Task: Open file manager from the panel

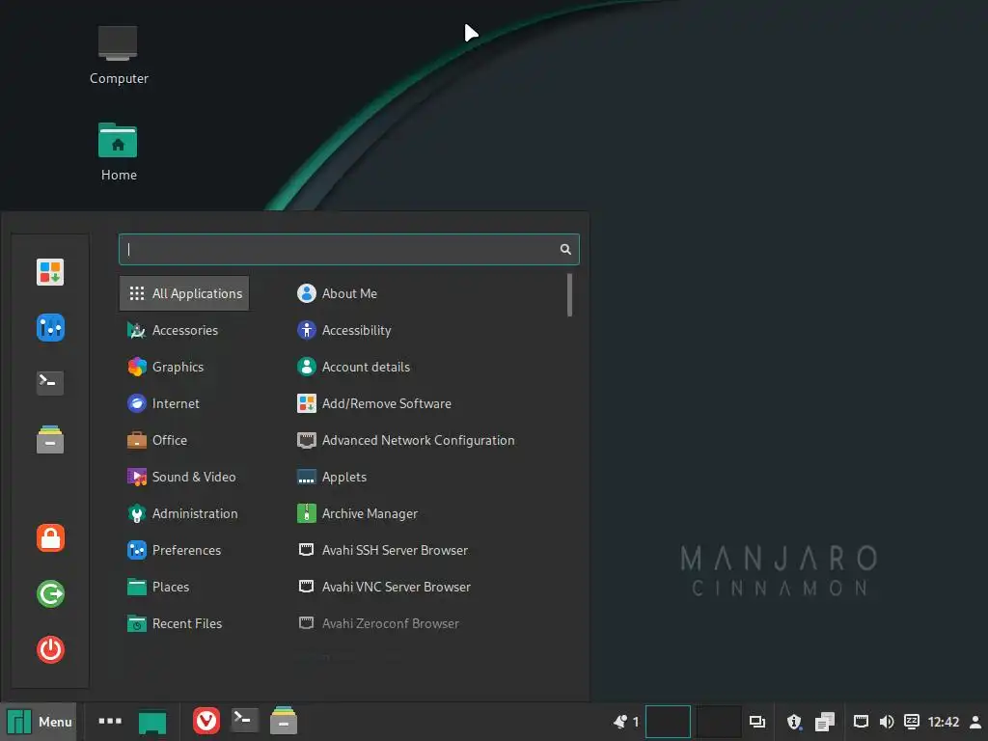Action: [x=284, y=721]
